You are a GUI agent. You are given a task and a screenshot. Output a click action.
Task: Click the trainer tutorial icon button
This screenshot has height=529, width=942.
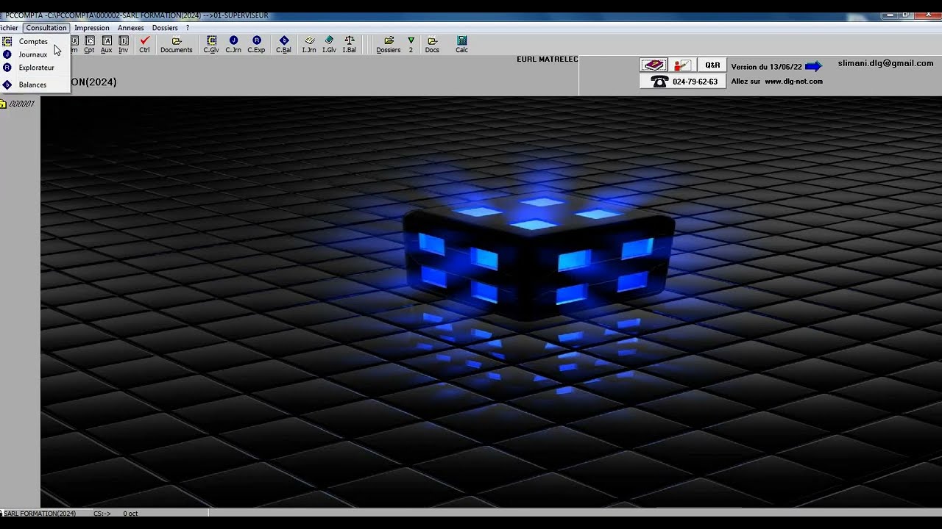(x=682, y=65)
